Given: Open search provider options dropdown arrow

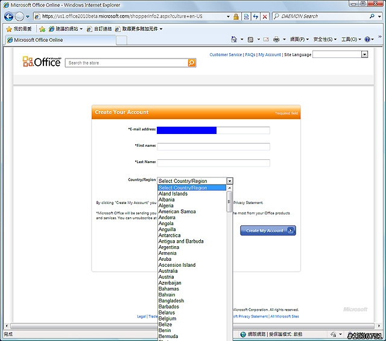Looking at the screenshot, I should pyautogui.click(x=379, y=16).
